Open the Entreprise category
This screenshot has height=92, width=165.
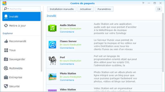click(x=22, y=77)
